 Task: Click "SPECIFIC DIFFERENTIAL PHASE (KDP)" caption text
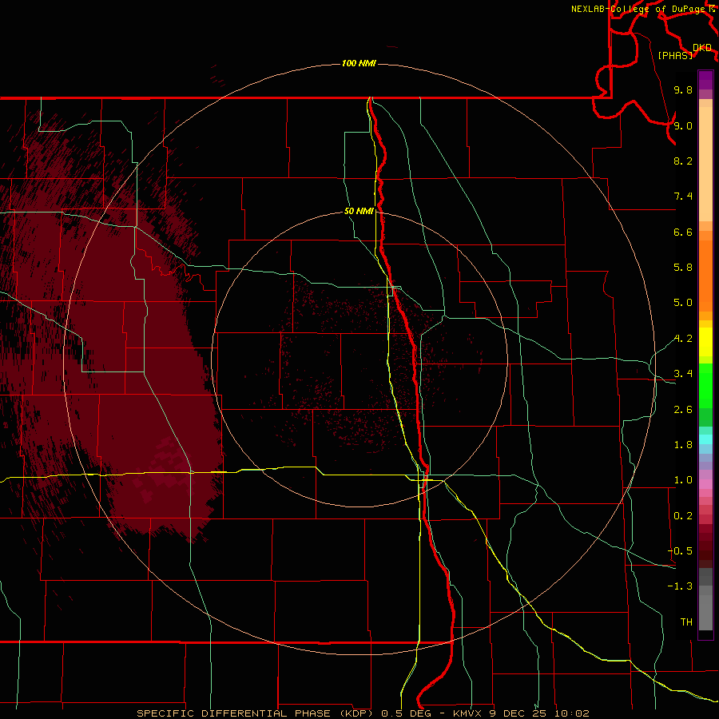point(256,713)
